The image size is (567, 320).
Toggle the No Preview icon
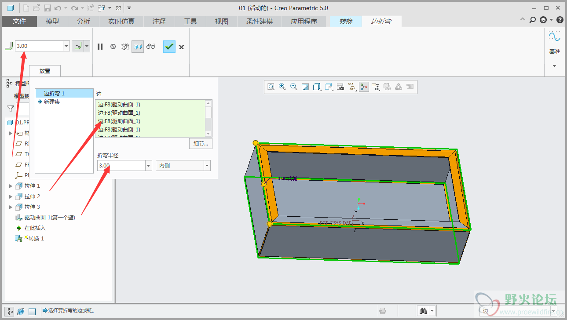pyautogui.click(x=113, y=46)
